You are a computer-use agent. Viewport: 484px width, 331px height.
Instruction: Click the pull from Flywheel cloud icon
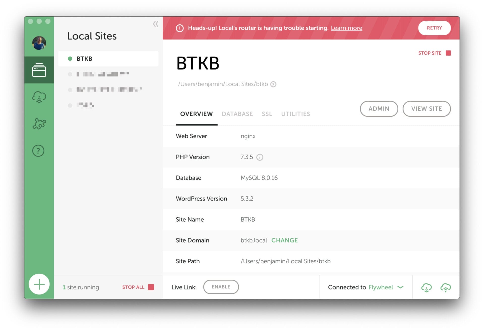pyautogui.click(x=426, y=287)
